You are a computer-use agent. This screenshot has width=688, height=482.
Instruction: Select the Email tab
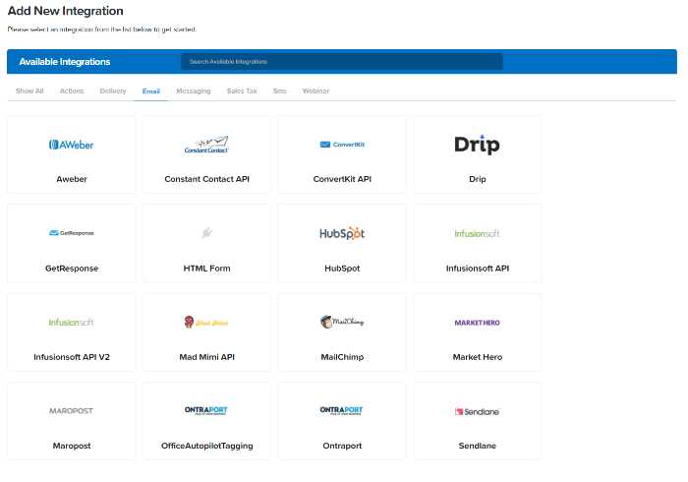151,91
